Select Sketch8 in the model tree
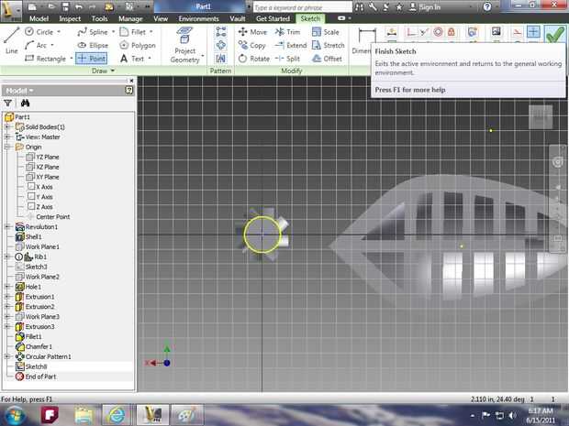The width and height of the screenshot is (569, 426). (x=36, y=366)
